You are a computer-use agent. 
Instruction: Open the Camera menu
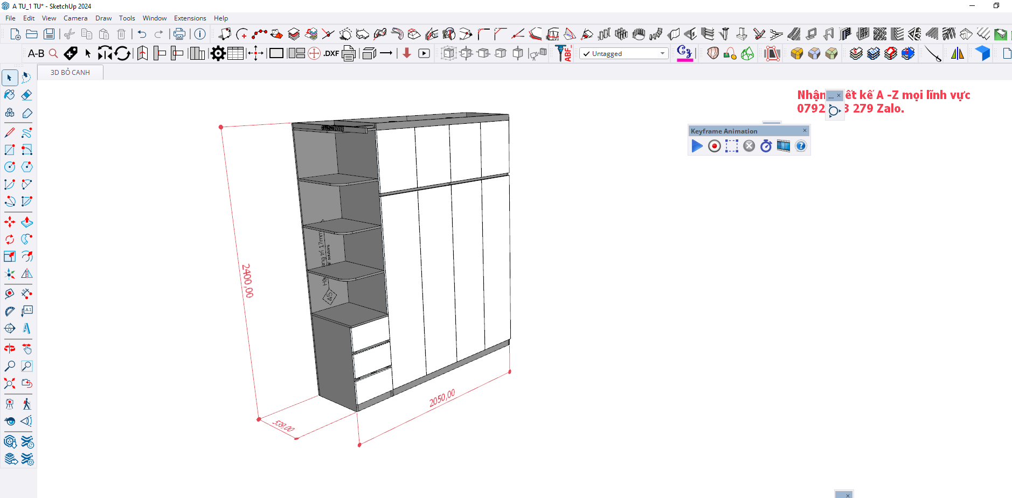coord(75,18)
